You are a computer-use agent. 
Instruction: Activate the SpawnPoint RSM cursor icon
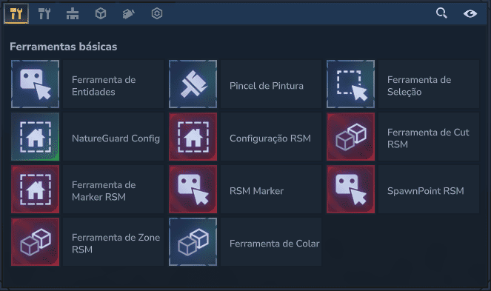(x=351, y=190)
